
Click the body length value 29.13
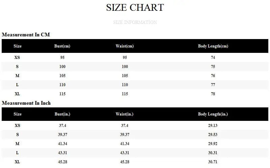point(213,126)
